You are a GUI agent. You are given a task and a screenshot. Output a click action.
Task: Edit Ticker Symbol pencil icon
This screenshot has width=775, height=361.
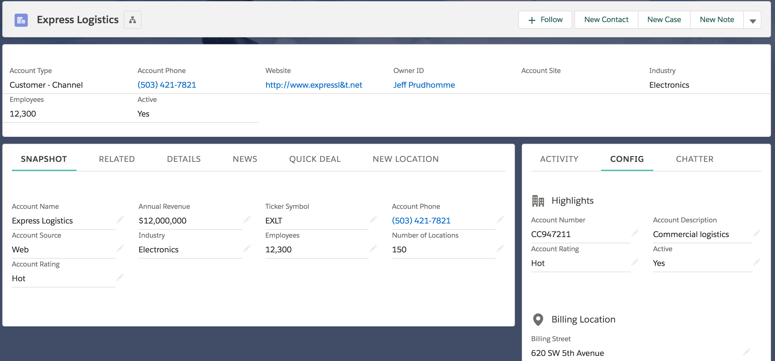coord(373,220)
